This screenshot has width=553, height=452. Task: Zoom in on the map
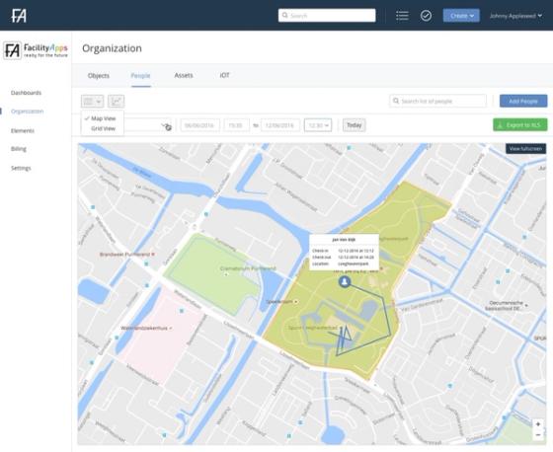pos(538,424)
